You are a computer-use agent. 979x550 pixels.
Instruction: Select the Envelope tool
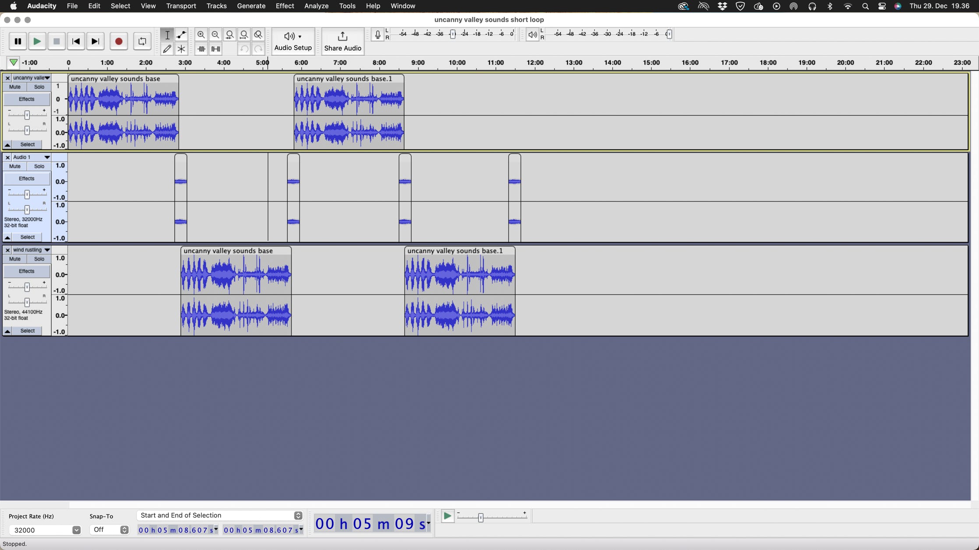[181, 35]
